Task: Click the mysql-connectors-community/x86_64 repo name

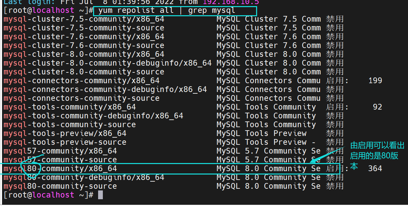Action: click(x=81, y=80)
